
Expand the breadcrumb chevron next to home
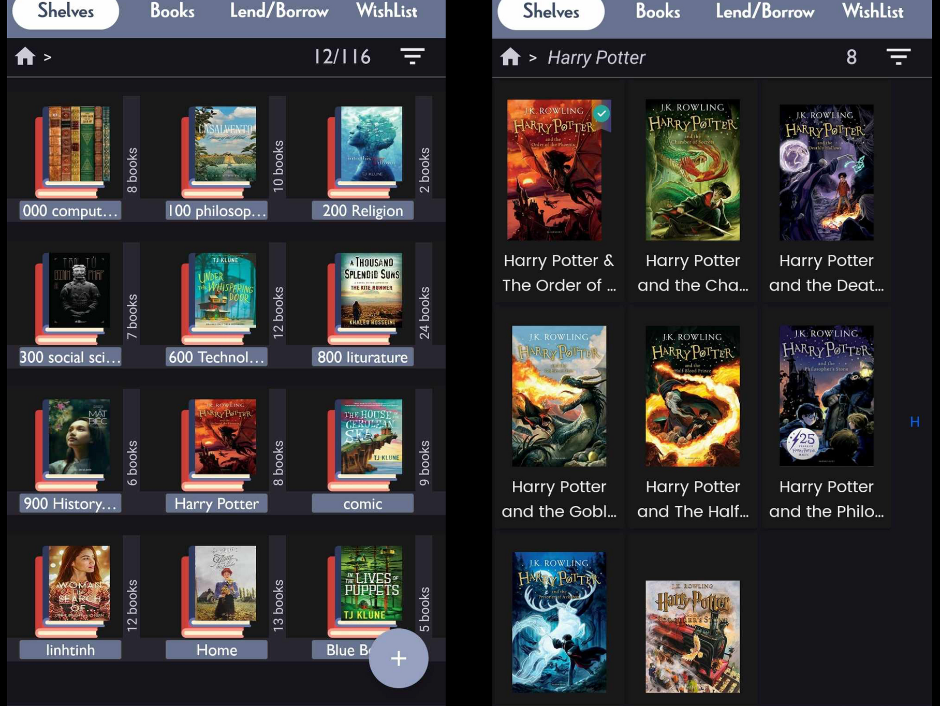47,57
